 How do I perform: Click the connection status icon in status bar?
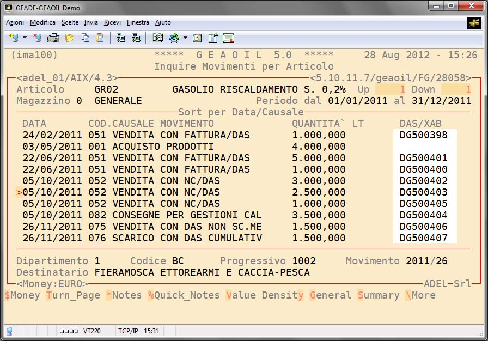point(10,331)
